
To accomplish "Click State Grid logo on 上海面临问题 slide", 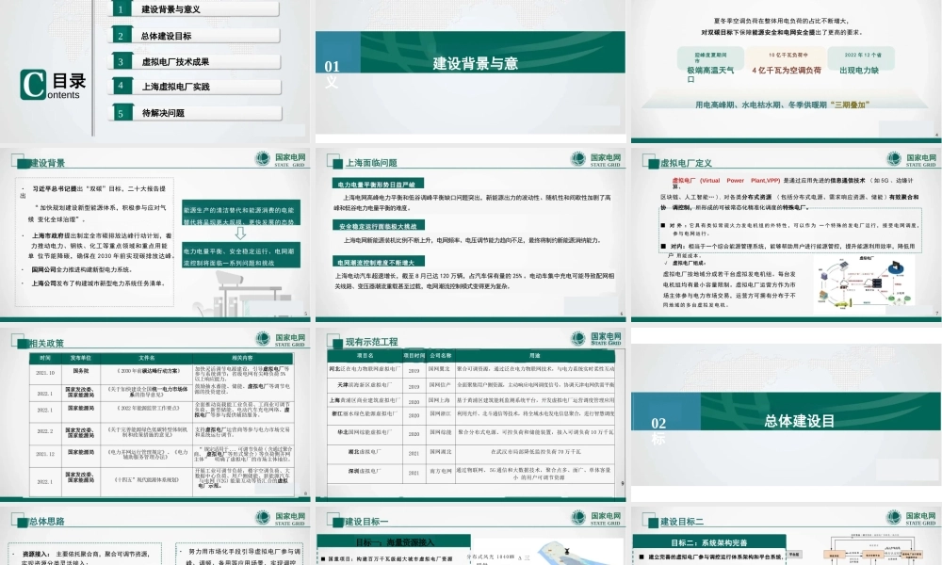I will coord(596,159).
